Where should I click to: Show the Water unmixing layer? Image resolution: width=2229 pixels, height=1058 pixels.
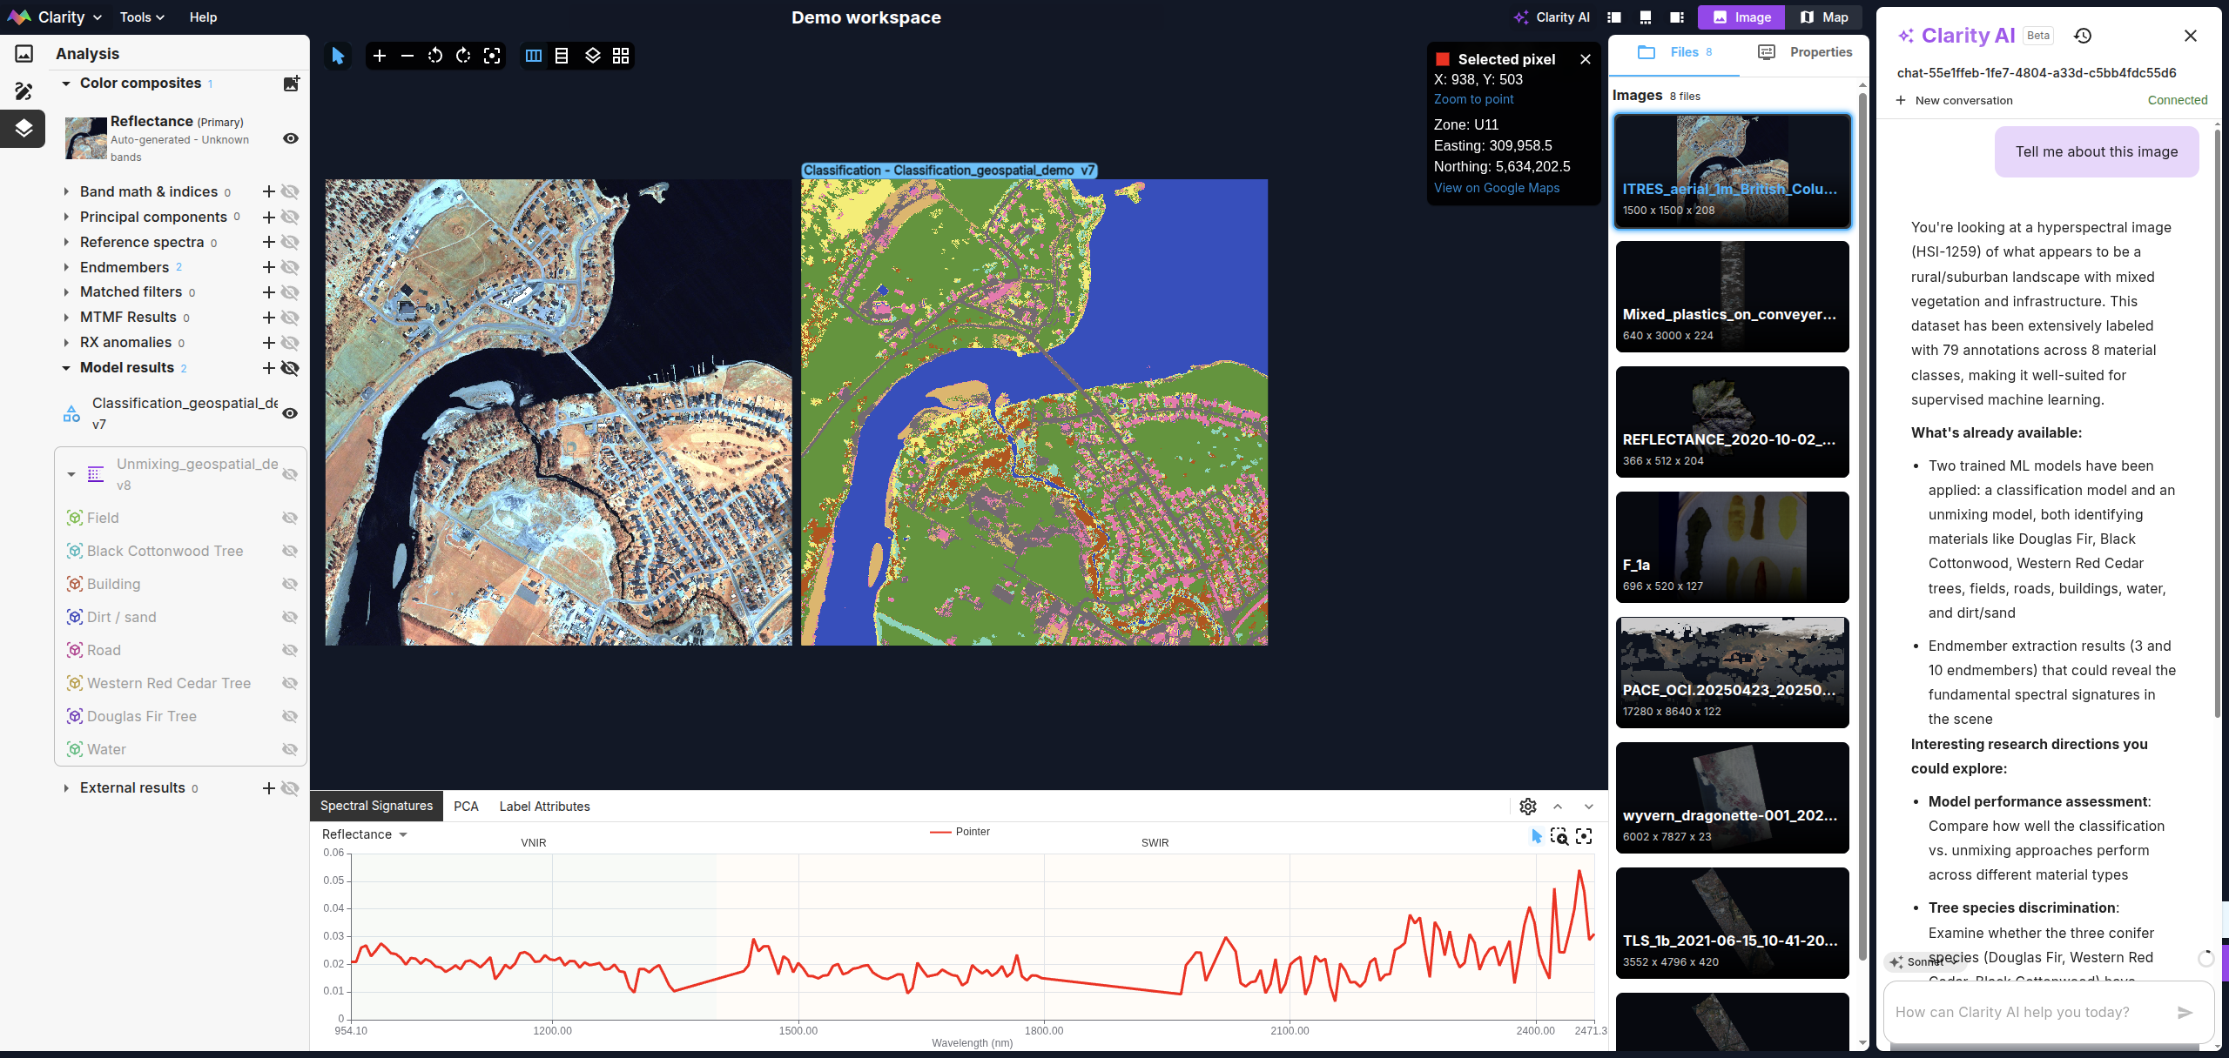[x=291, y=749]
